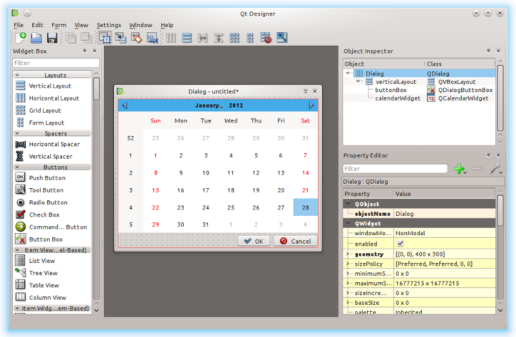Open the Form menu

pyautogui.click(x=59, y=25)
